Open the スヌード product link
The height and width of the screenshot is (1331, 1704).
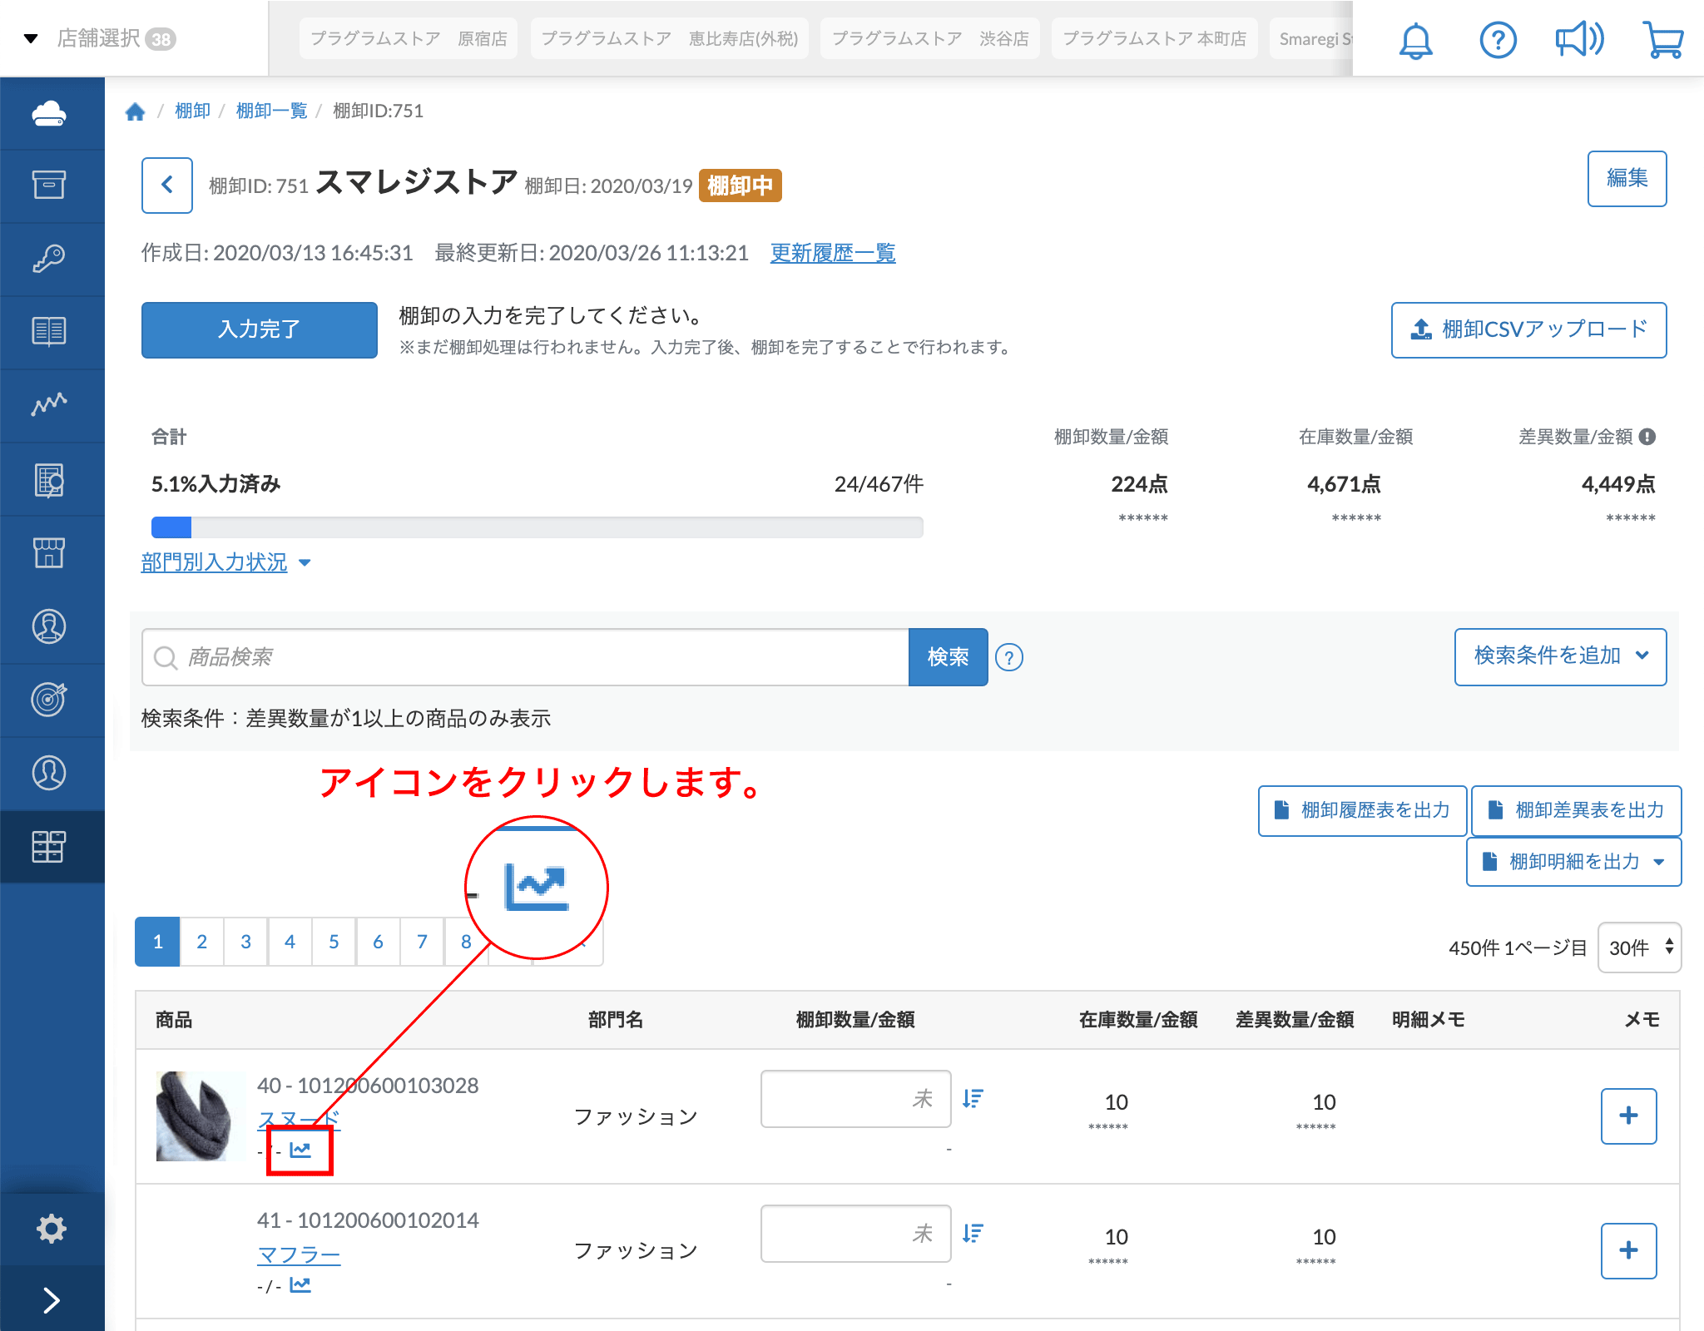pos(299,1119)
